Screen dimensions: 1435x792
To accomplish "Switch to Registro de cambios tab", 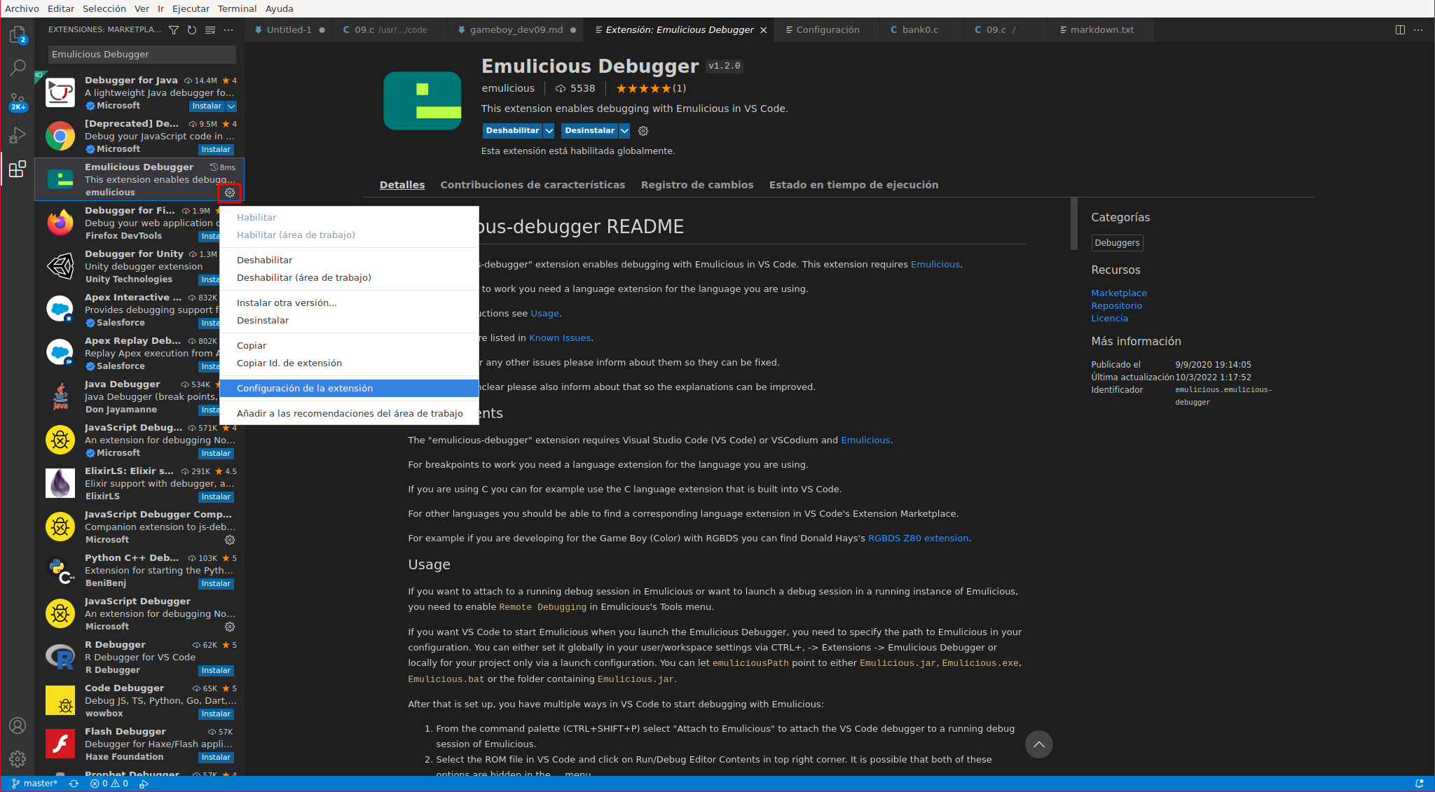I will tap(696, 185).
